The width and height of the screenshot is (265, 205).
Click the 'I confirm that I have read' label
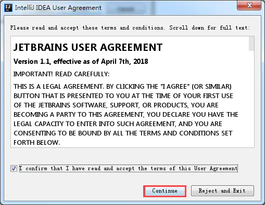(129, 168)
